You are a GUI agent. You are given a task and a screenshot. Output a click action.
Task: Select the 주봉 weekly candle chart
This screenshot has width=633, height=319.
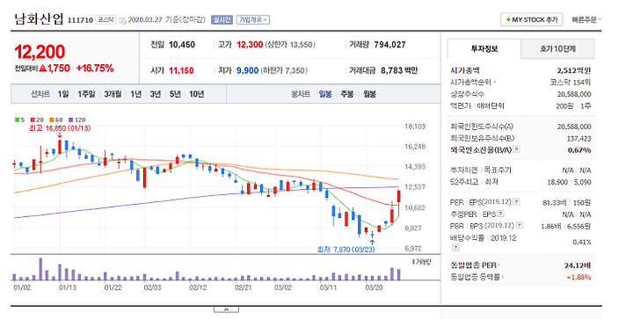[x=346, y=94]
